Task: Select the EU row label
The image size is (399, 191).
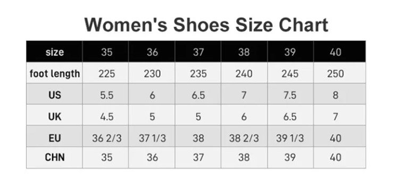Action: [x=54, y=137]
